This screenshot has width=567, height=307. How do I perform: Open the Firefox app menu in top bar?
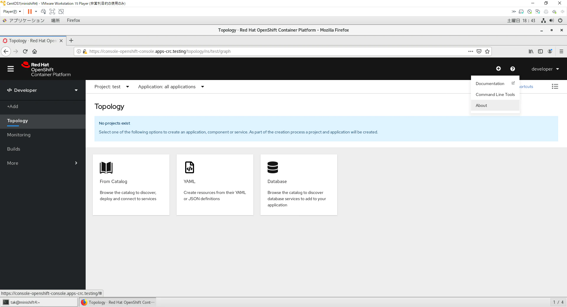[73, 20]
